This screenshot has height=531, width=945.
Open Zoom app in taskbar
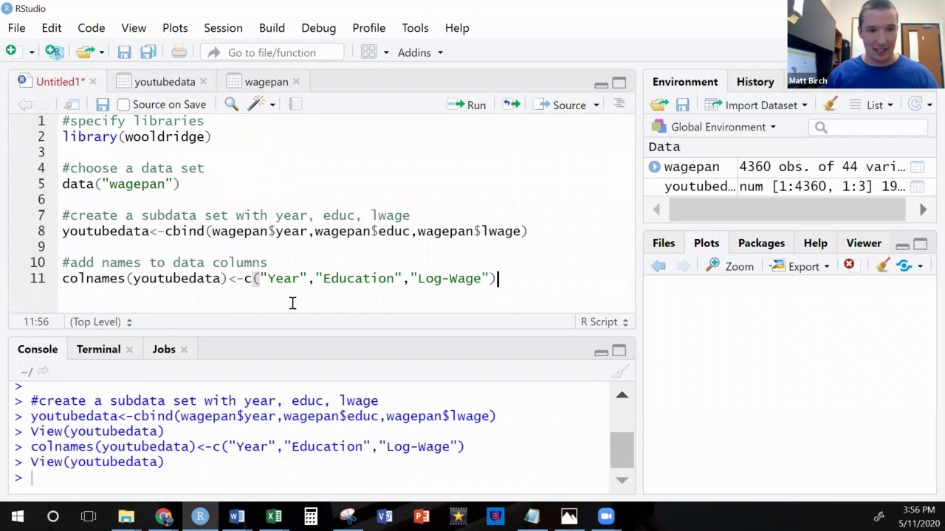click(606, 516)
